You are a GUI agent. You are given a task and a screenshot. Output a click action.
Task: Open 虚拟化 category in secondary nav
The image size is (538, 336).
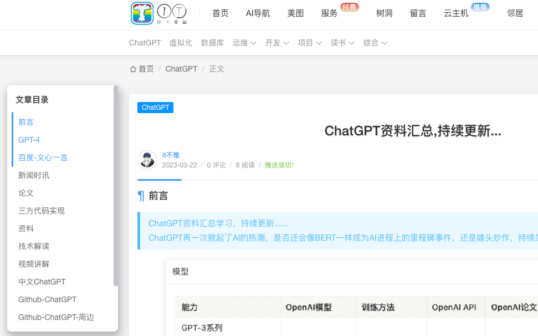pos(181,43)
